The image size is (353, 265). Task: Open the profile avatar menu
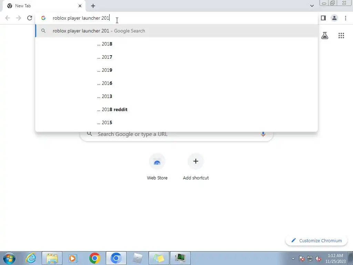[x=334, y=18]
